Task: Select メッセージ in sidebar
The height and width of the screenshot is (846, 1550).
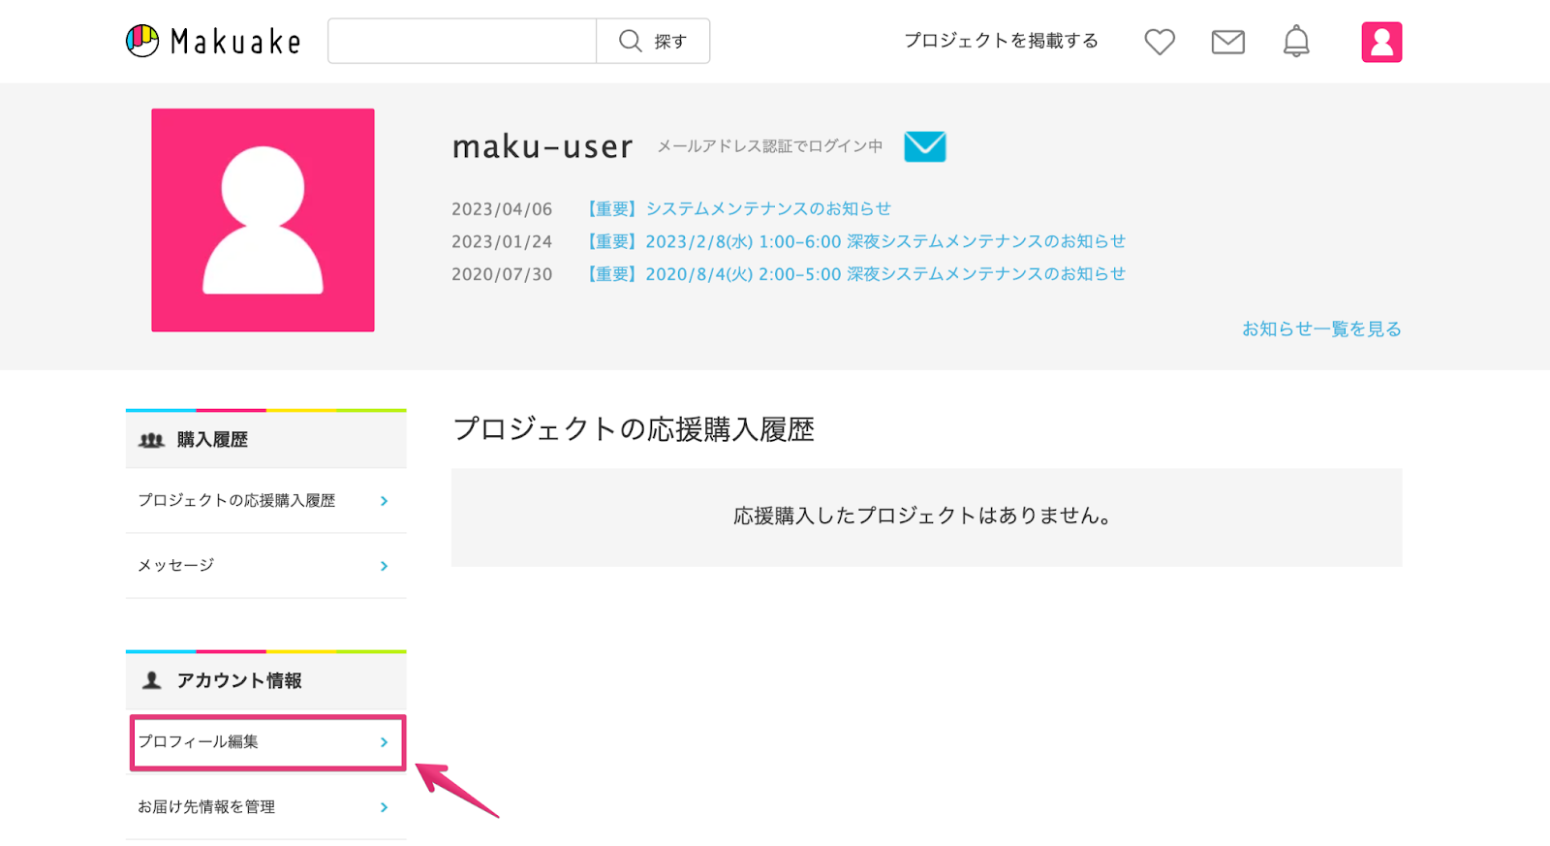Action: tap(265, 566)
